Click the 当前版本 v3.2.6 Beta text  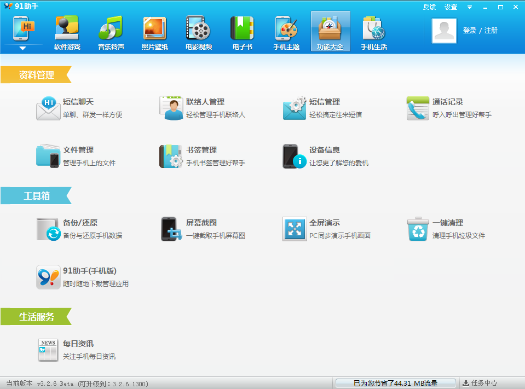point(40,384)
